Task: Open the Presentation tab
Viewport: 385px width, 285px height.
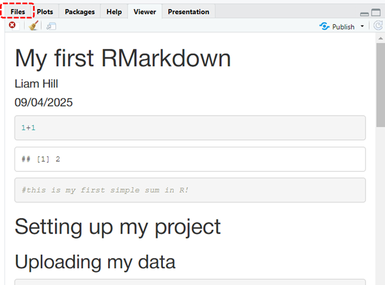Action: pyautogui.click(x=188, y=12)
